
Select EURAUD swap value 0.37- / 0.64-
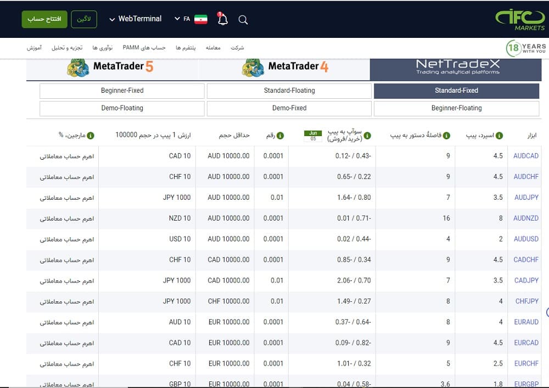[353, 322]
